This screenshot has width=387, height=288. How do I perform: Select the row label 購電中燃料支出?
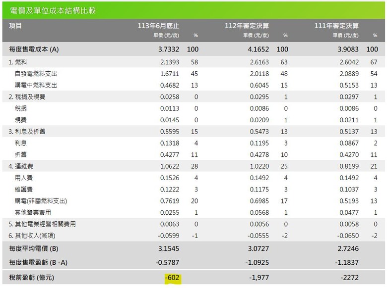[36, 85]
